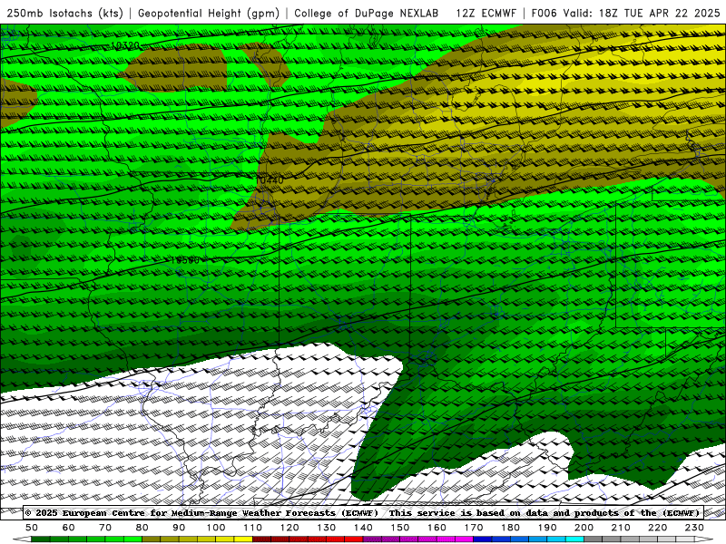Select the "College of DuPage NEXLAB" header text

click(367, 13)
